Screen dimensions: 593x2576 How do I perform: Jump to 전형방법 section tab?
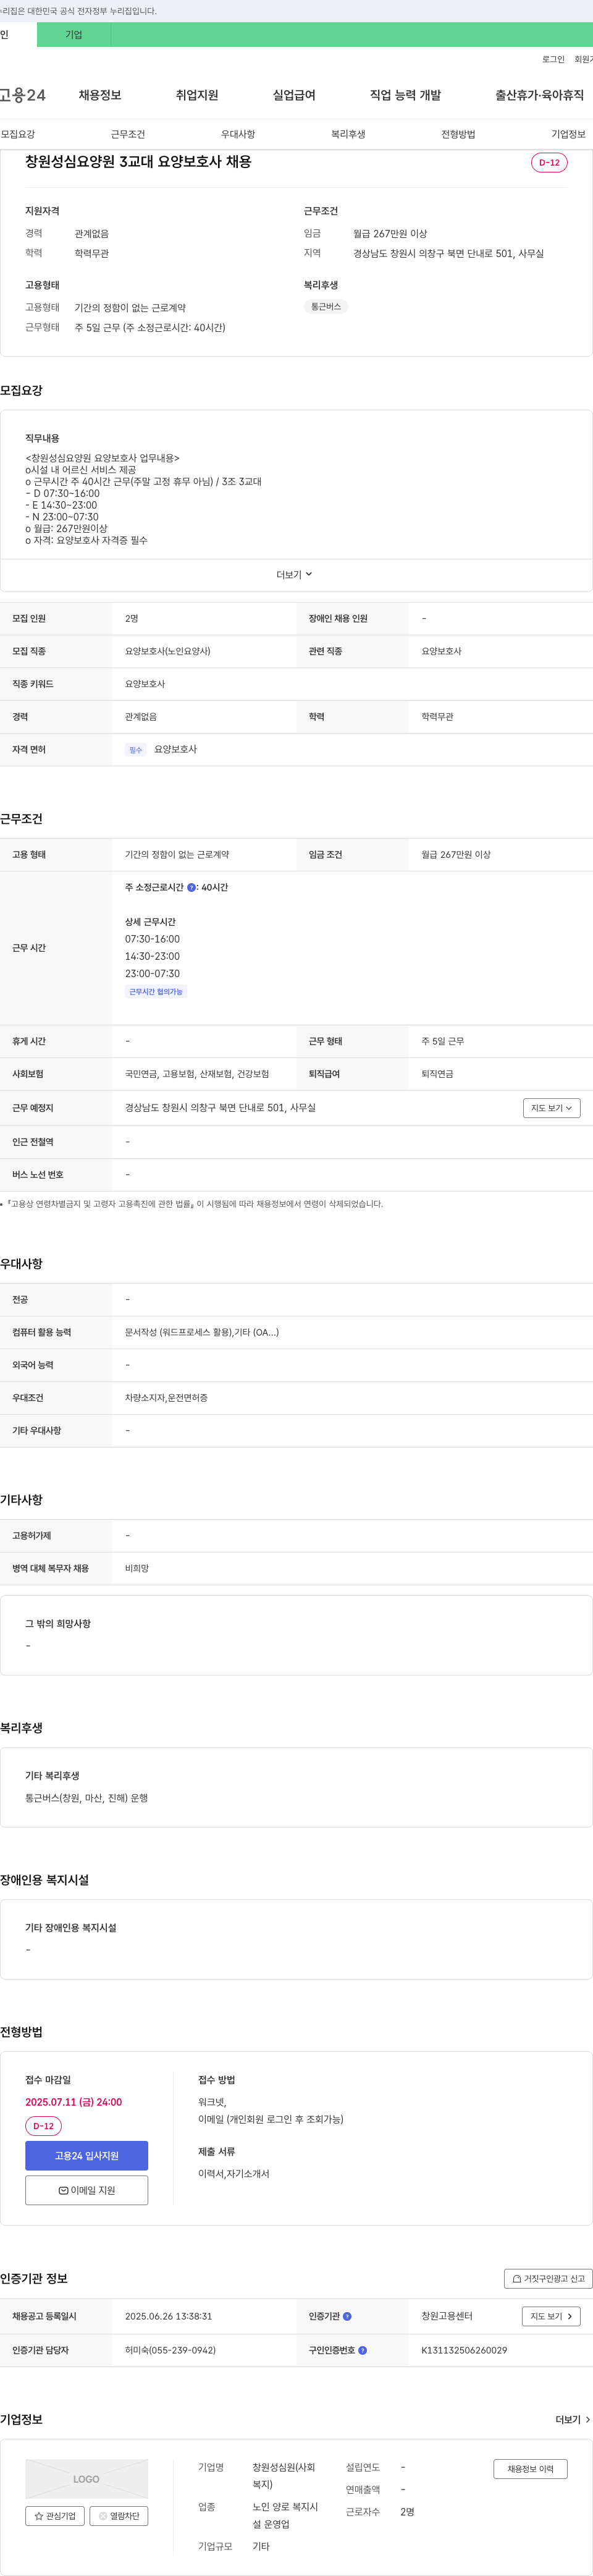point(458,134)
